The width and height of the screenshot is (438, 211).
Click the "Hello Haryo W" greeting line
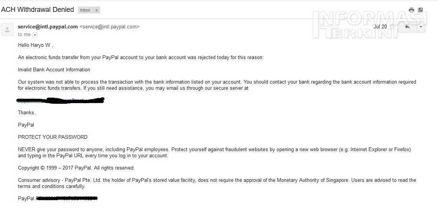pos(35,45)
